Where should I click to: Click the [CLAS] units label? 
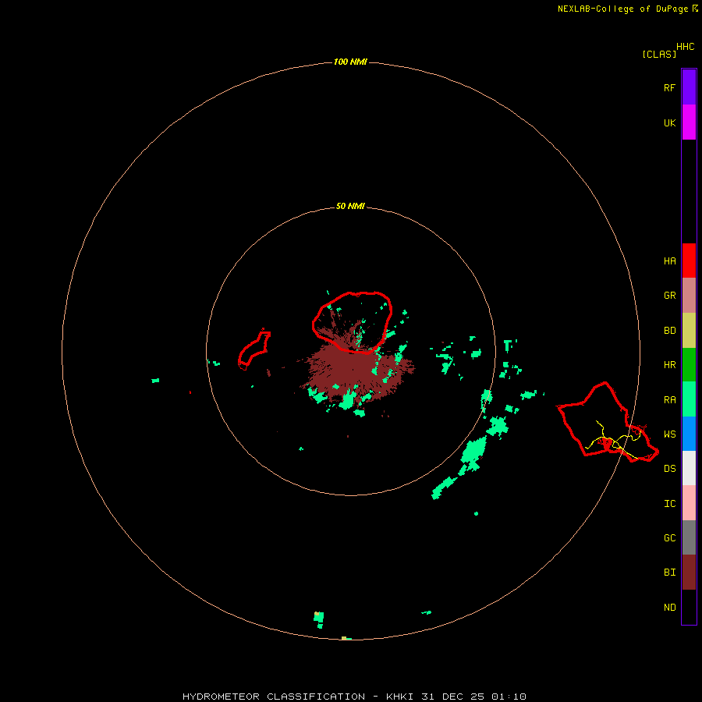(x=659, y=54)
